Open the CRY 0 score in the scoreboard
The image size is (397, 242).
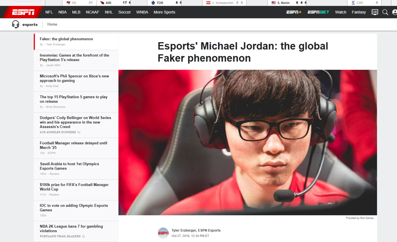365,3
